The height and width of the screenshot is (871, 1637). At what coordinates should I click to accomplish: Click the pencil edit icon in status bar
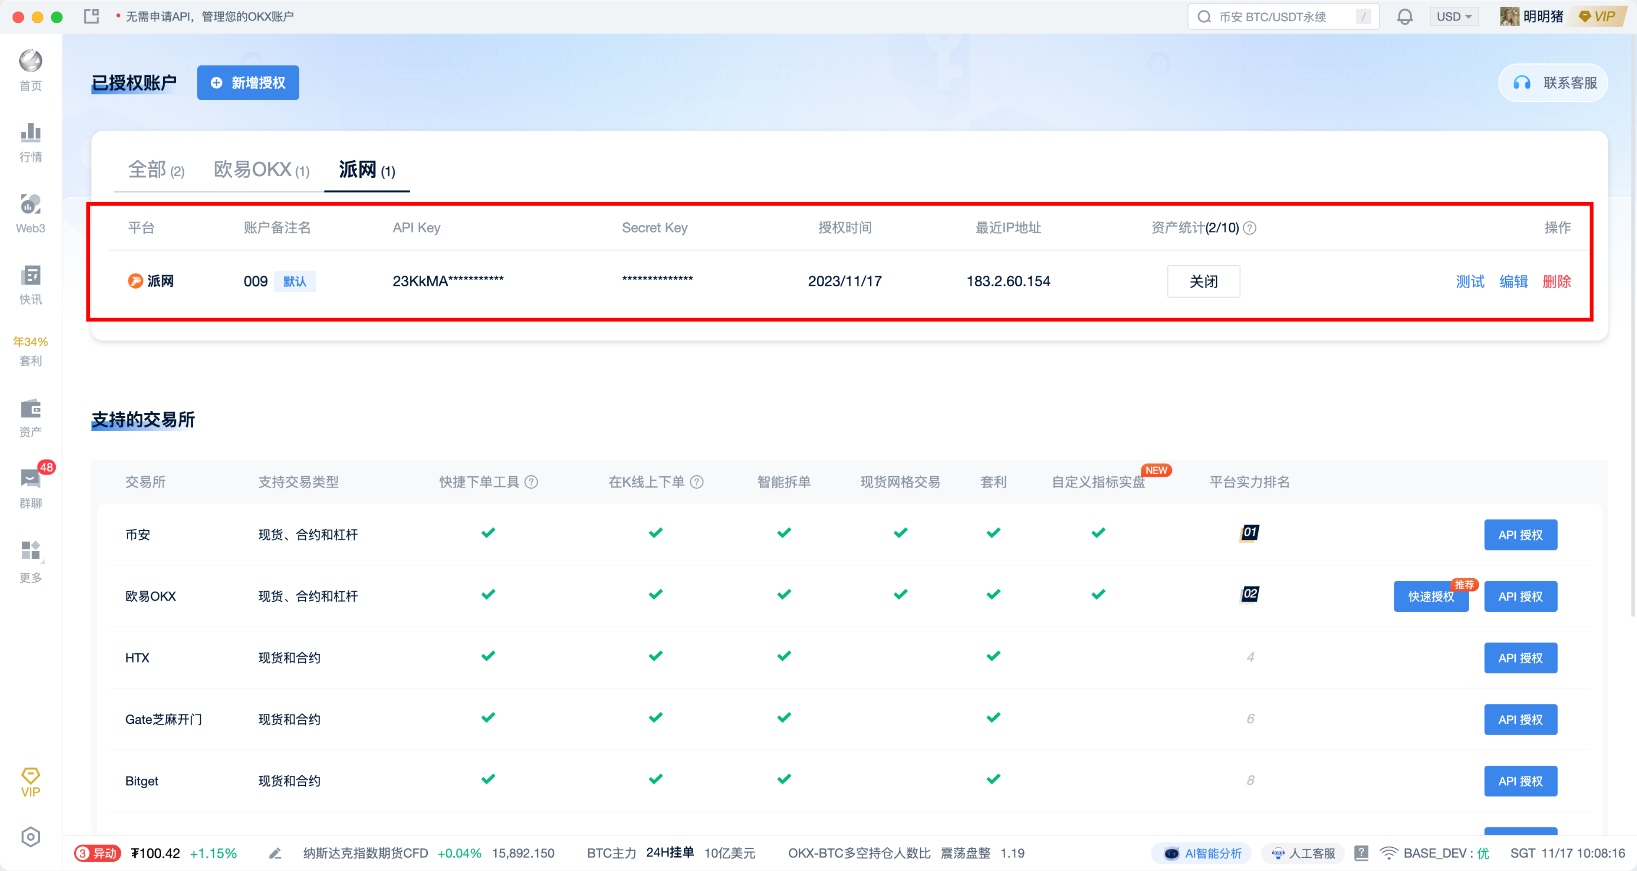tap(275, 853)
